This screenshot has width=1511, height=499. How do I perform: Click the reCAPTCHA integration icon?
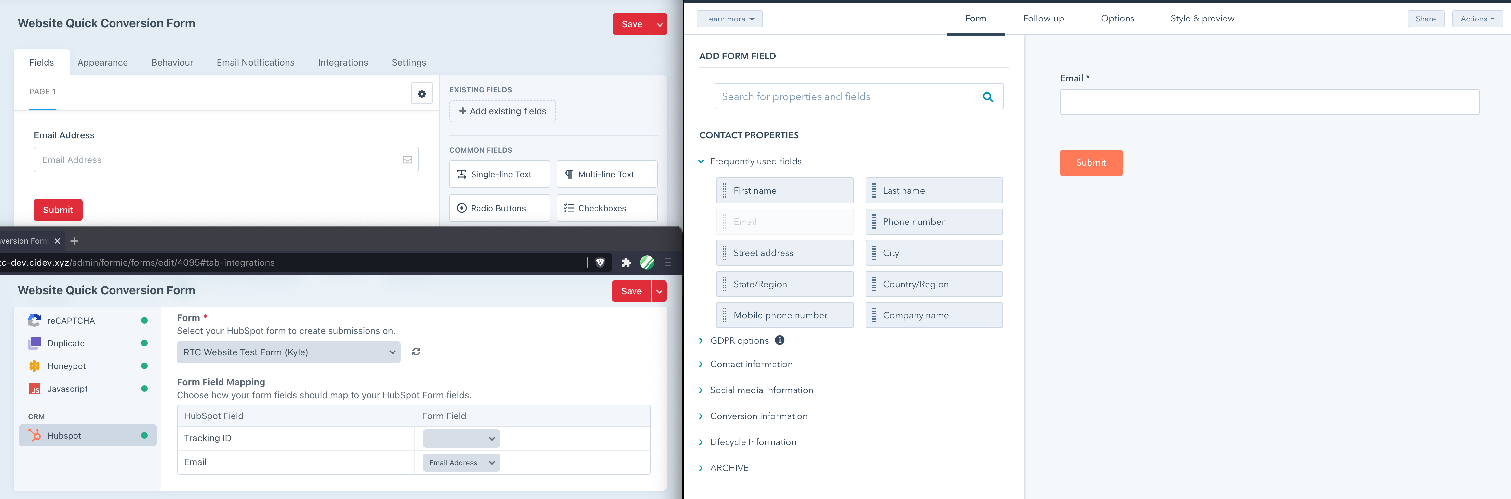34,320
